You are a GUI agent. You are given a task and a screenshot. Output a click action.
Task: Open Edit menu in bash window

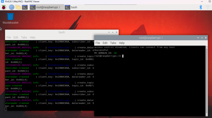(x=16, y=37)
